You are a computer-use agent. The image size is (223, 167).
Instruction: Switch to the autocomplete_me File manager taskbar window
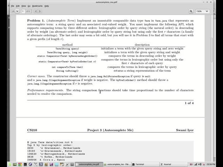[x=117, y=164]
